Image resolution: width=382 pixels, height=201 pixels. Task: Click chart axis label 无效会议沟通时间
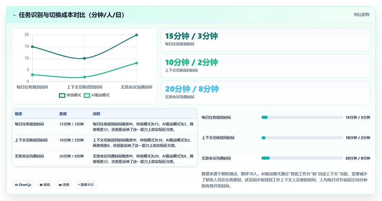[x=137, y=87]
